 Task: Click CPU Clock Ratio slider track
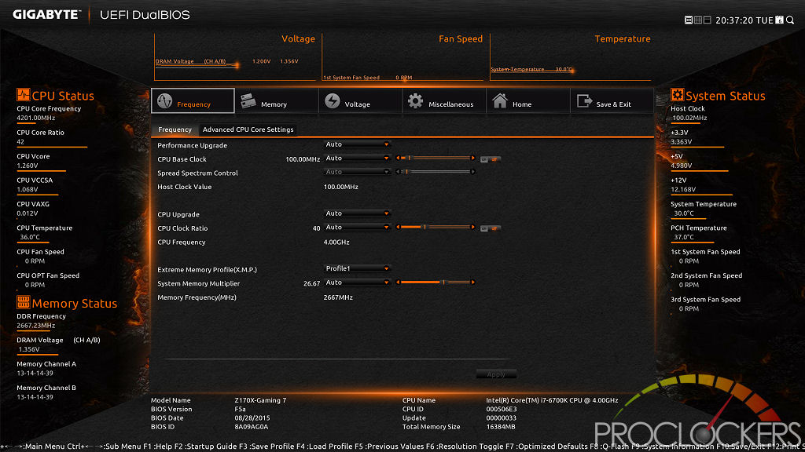point(436,227)
